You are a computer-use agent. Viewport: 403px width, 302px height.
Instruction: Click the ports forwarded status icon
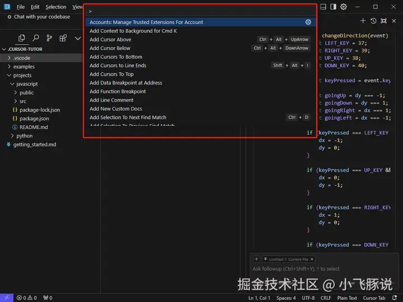pos(48,298)
